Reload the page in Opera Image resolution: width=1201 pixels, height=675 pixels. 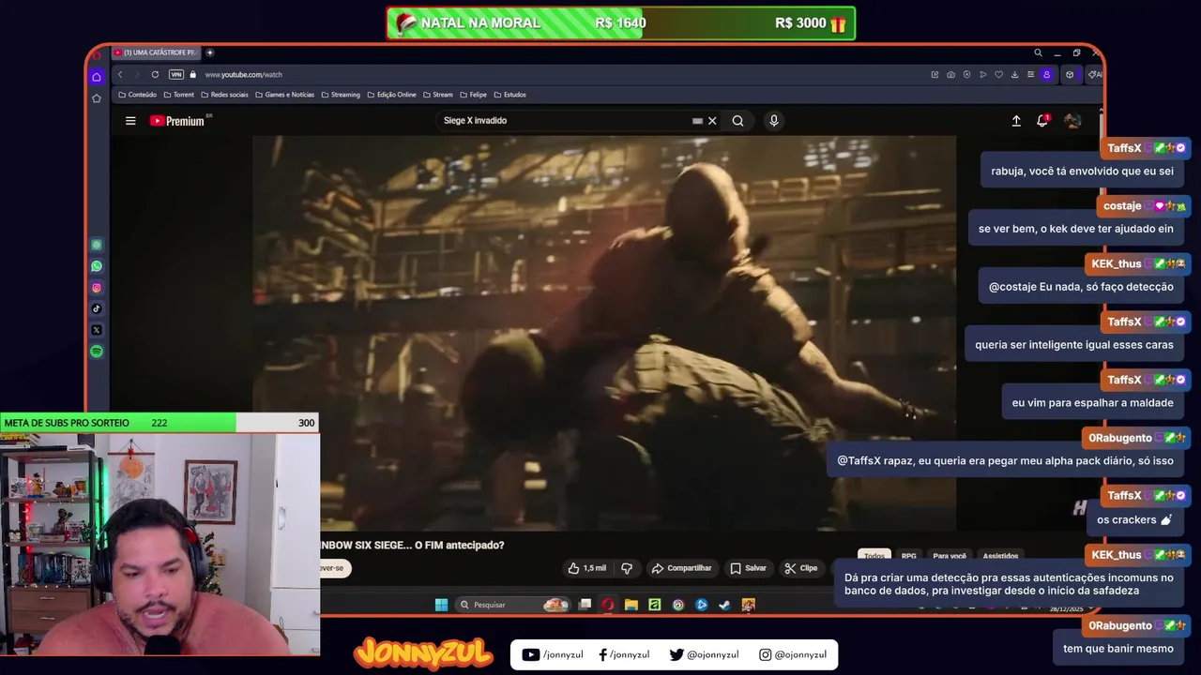tap(155, 75)
